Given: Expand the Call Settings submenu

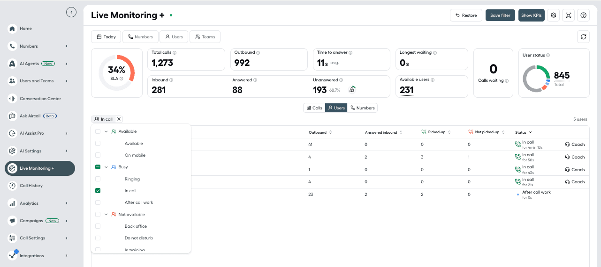Looking at the screenshot, I should pos(67,238).
